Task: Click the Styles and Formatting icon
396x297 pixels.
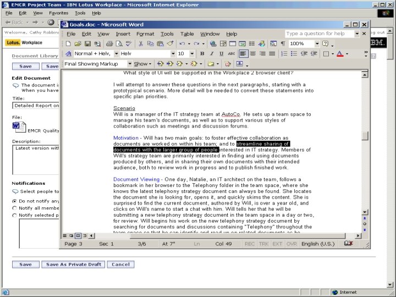Action: coord(68,53)
